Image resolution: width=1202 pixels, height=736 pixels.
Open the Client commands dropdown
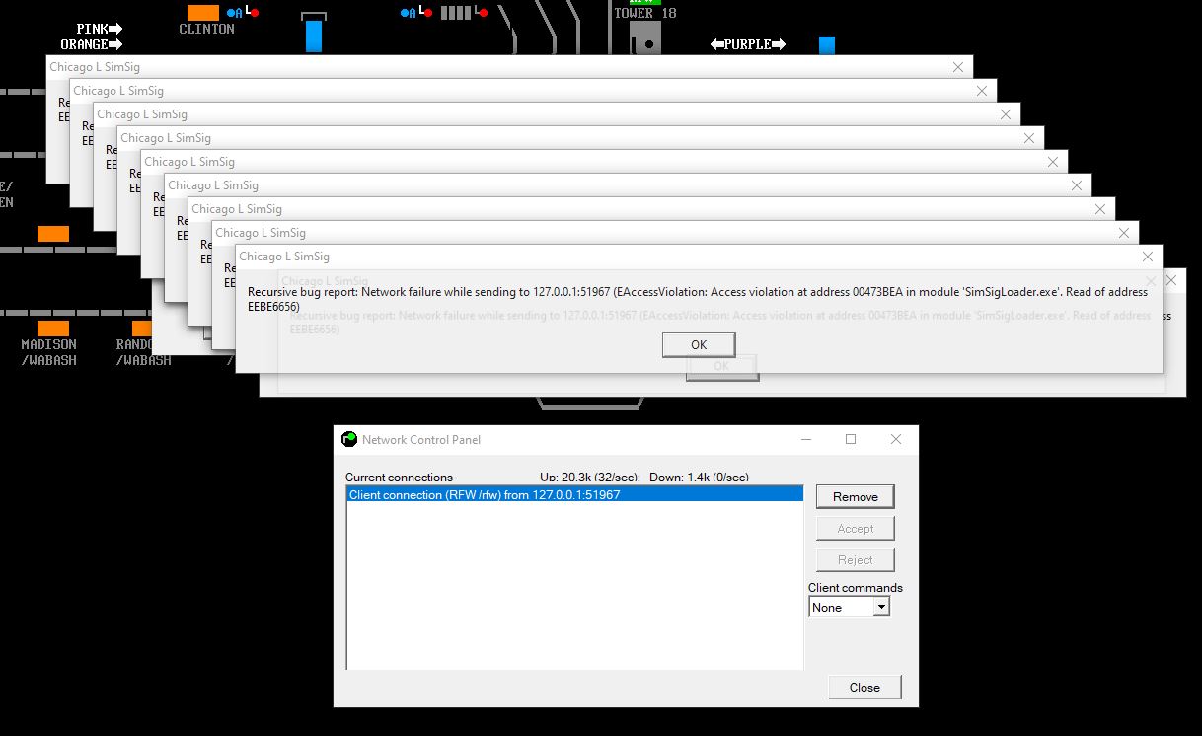(x=881, y=607)
